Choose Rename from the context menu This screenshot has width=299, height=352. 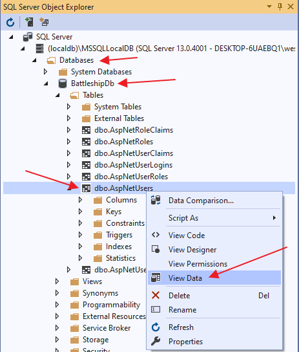(x=214, y=310)
